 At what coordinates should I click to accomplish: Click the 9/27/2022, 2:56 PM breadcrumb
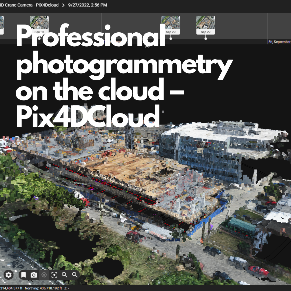[x=87, y=5]
